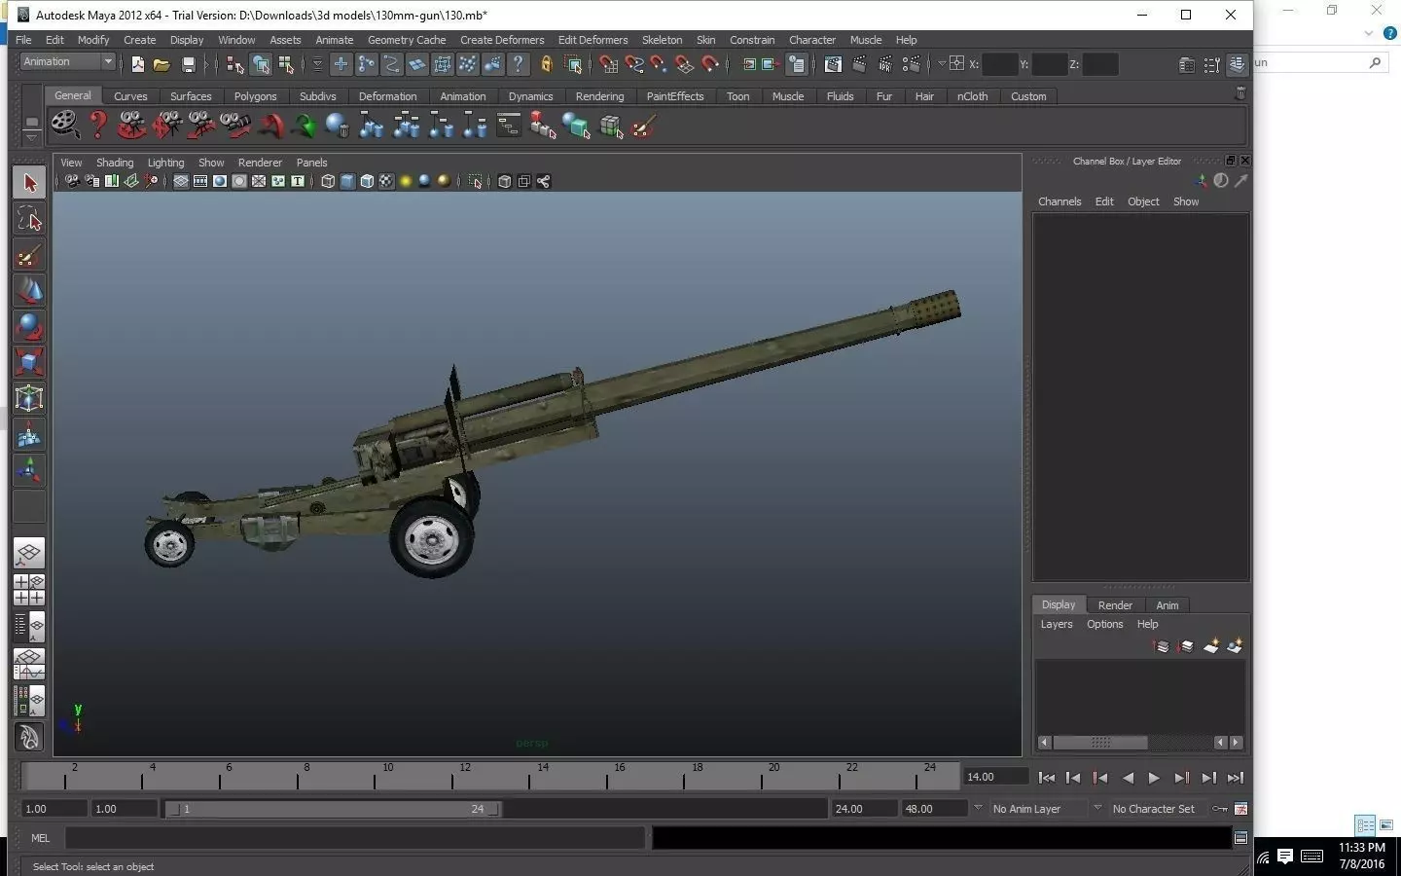Select the Universal Manipulator tool
This screenshot has width=1401, height=876.
[29, 399]
